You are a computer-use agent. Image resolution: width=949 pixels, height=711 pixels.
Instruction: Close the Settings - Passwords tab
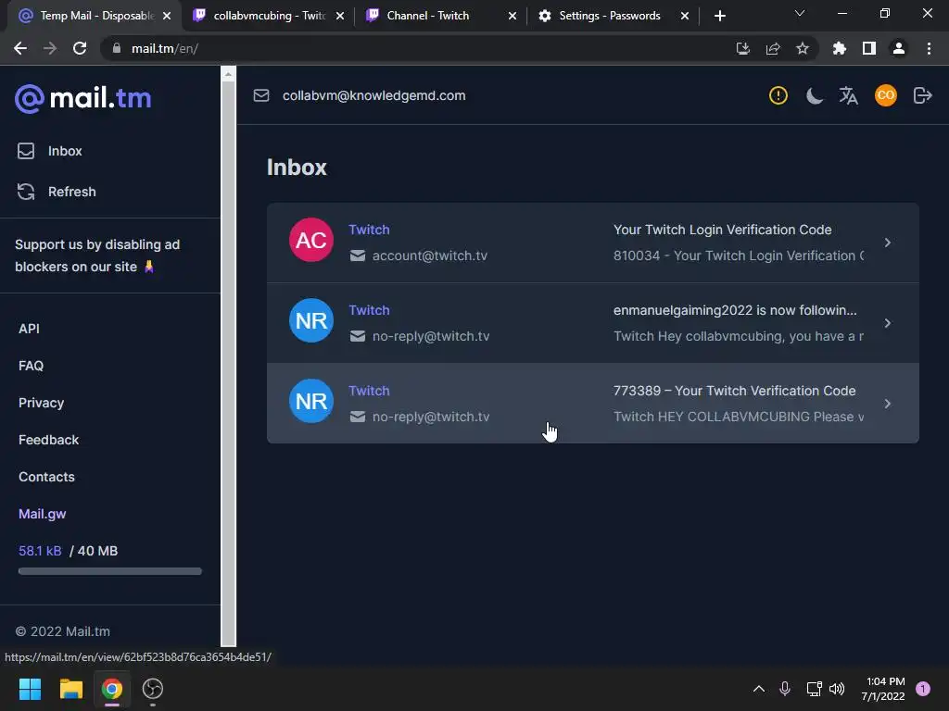point(685,16)
